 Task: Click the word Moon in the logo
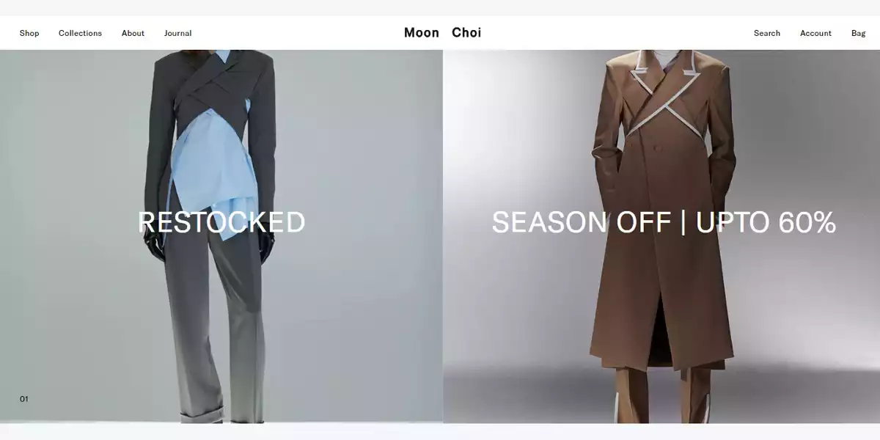[x=422, y=32]
